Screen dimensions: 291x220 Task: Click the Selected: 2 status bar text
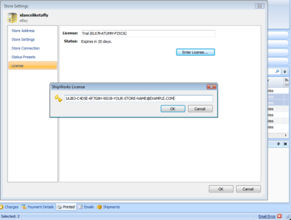click(x=10, y=217)
